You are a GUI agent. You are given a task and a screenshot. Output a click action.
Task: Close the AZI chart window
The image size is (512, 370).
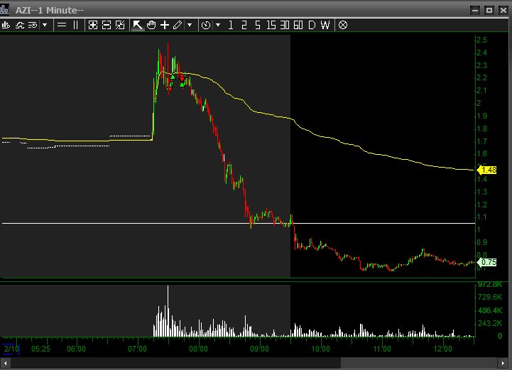point(503,10)
